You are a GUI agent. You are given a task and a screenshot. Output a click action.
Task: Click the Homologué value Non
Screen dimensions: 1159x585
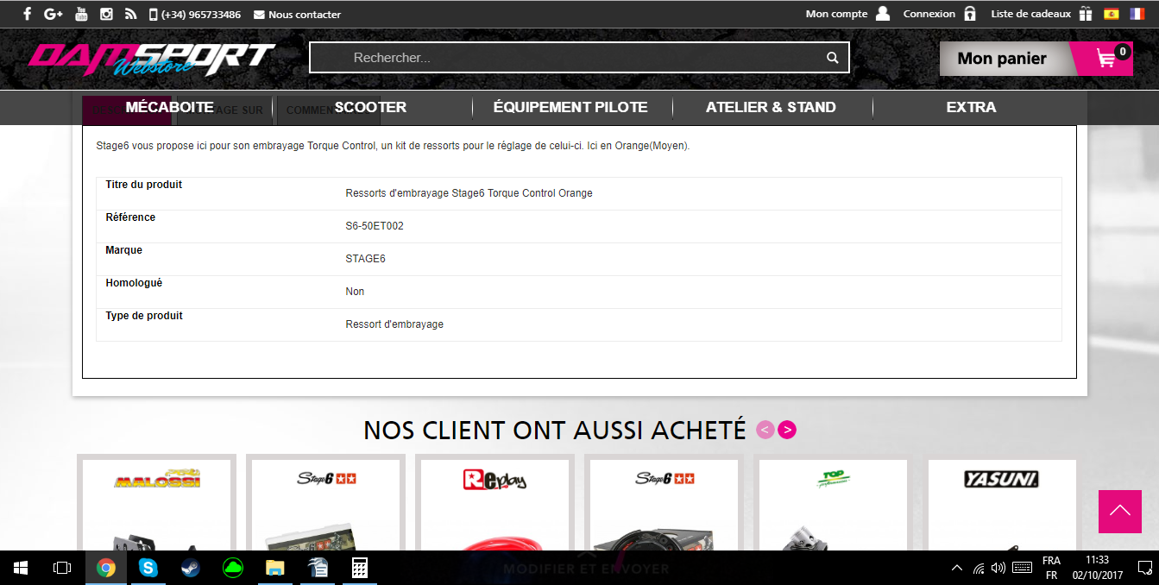click(x=355, y=292)
